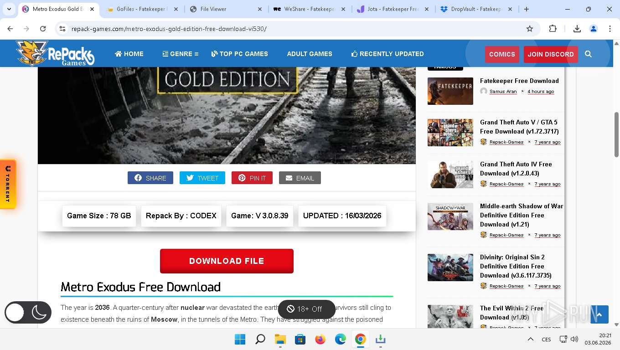Click the COMICS button

click(x=502, y=54)
